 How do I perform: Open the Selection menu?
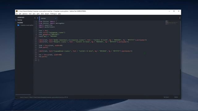click(x=25, y=14)
